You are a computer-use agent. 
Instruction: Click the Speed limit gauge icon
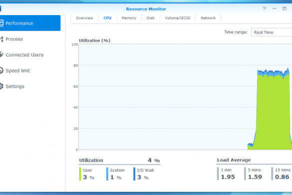(1, 70)
